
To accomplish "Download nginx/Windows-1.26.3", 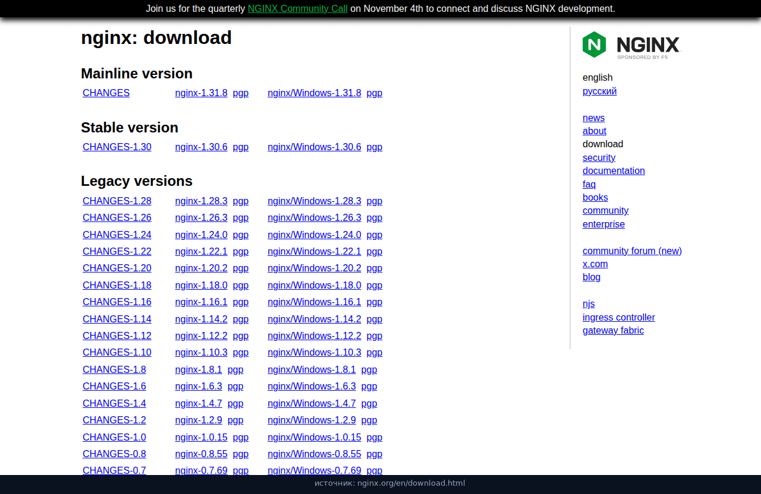I will [x=315, y=217].
